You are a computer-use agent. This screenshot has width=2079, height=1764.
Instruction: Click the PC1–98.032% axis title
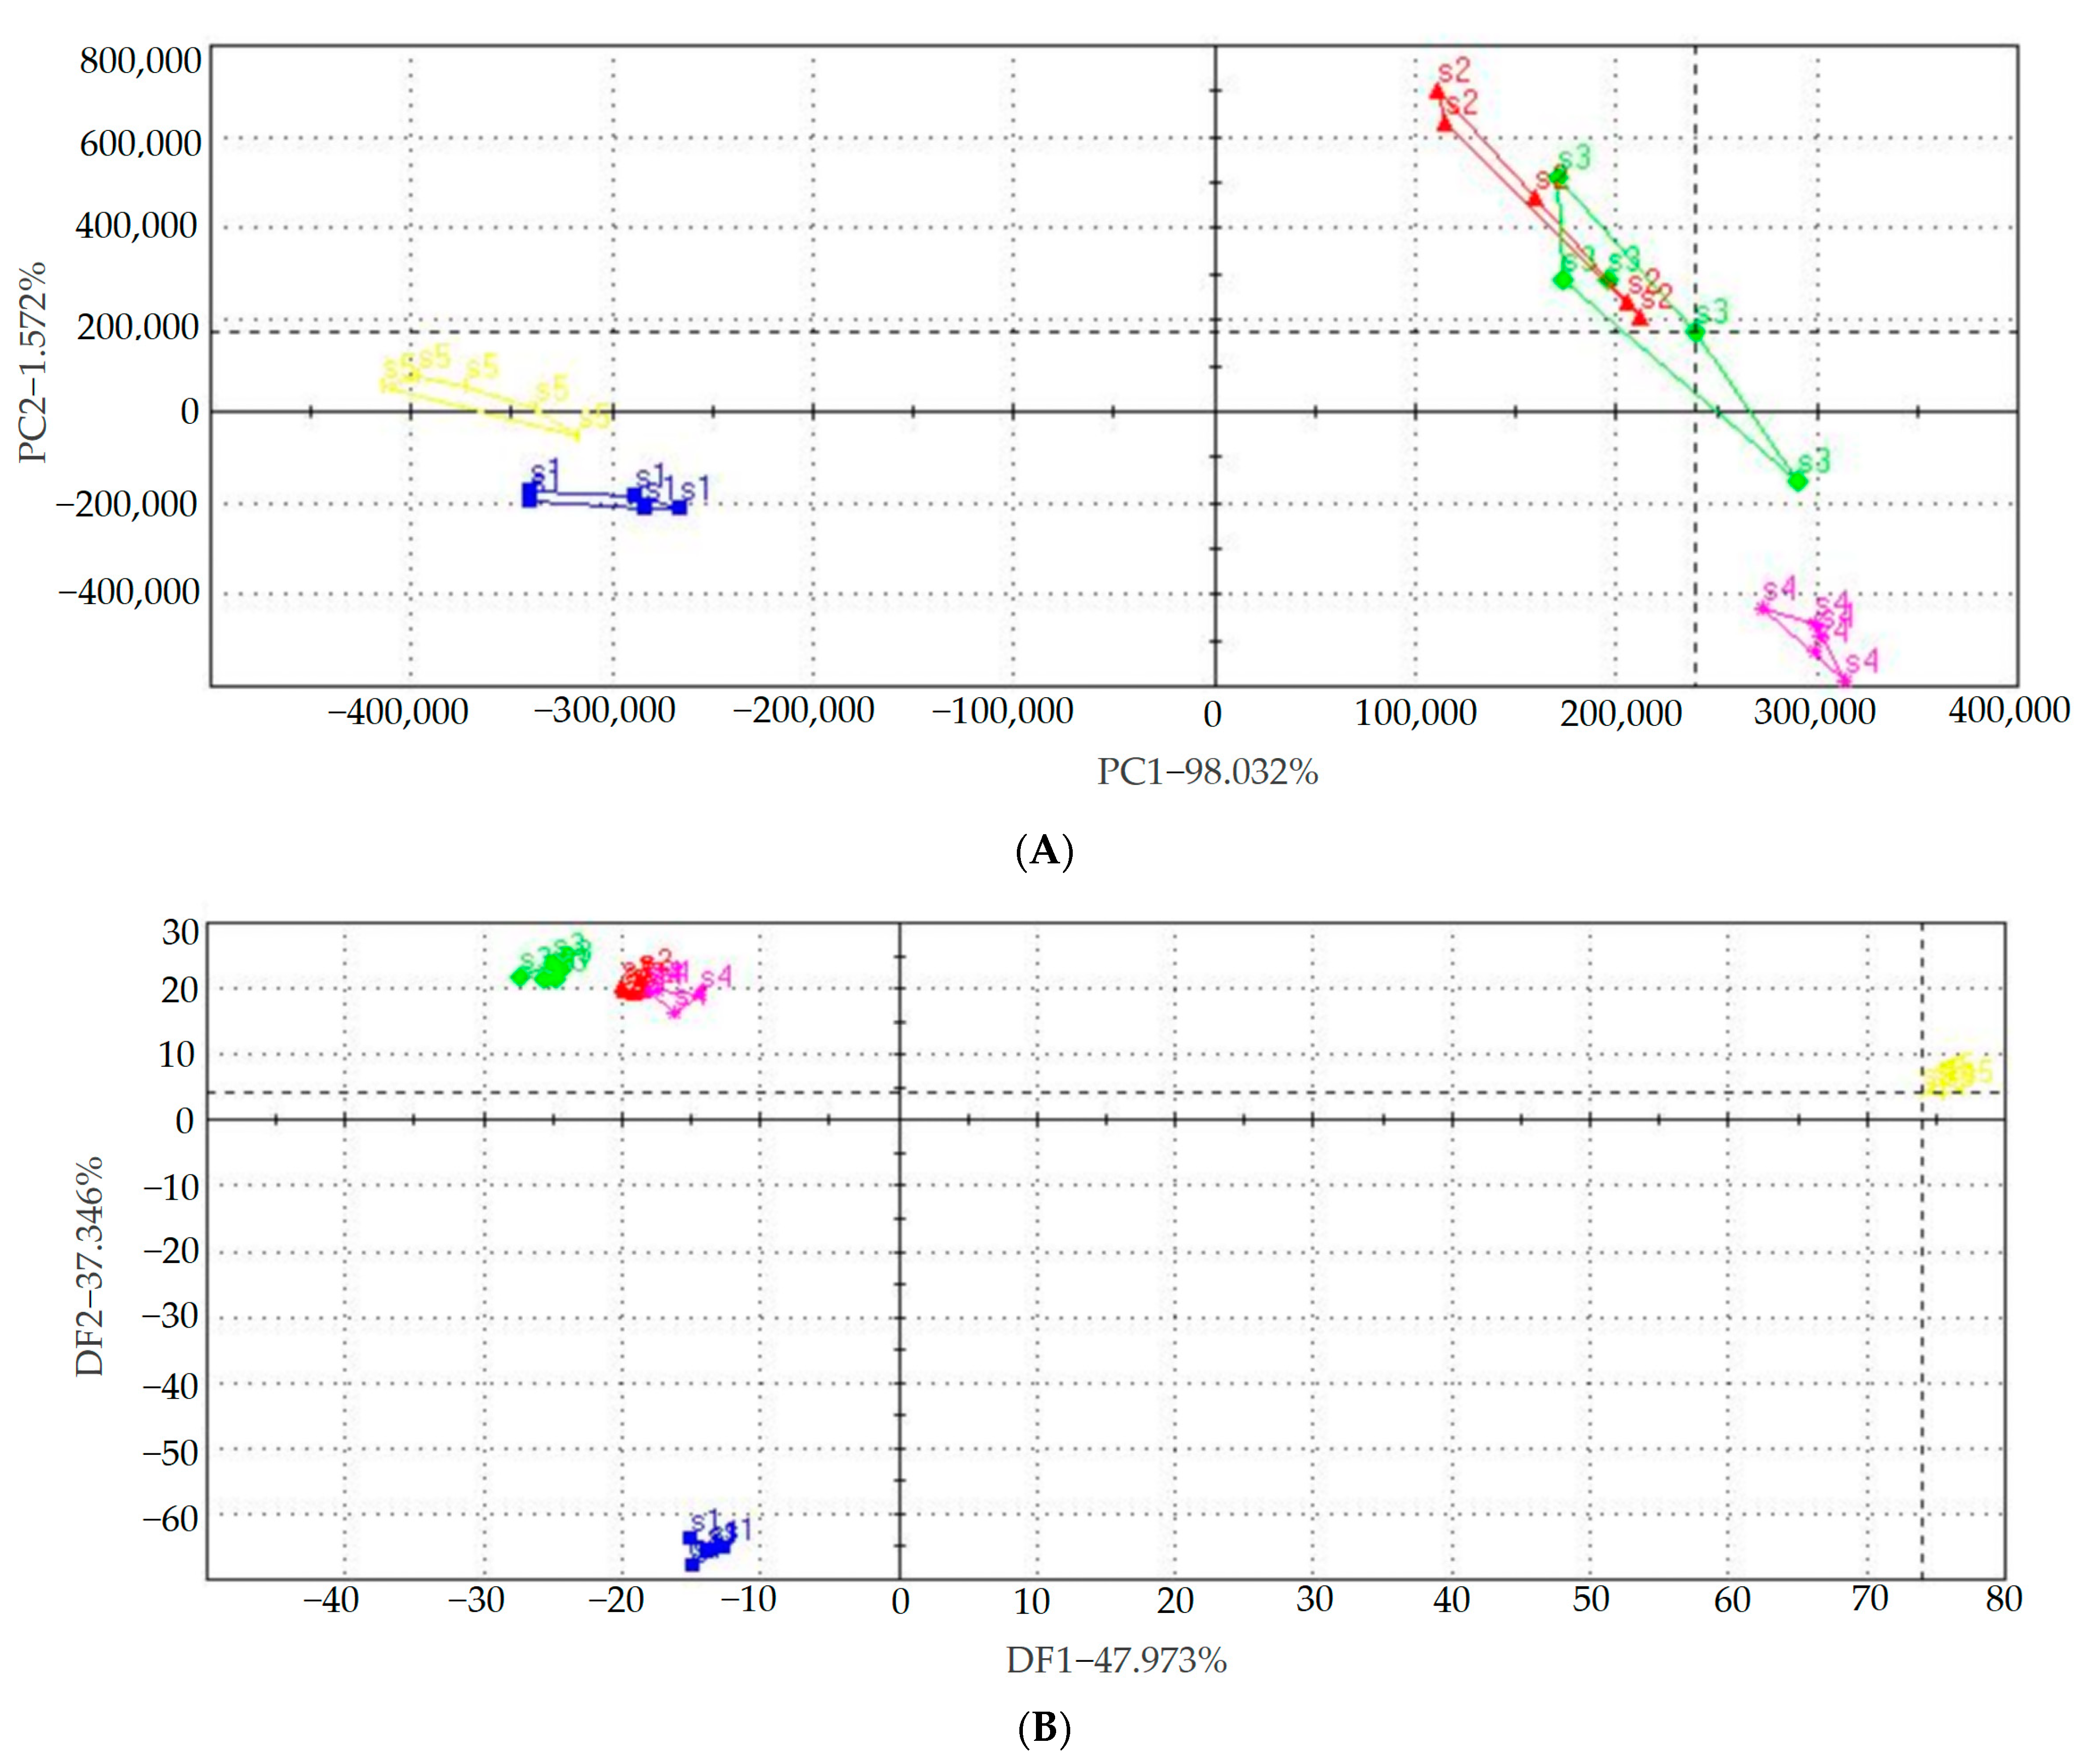pos(1207,771)
